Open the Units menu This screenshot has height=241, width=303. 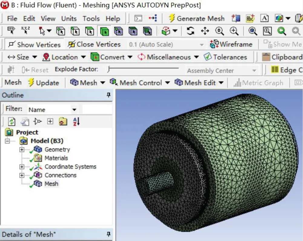69,18
